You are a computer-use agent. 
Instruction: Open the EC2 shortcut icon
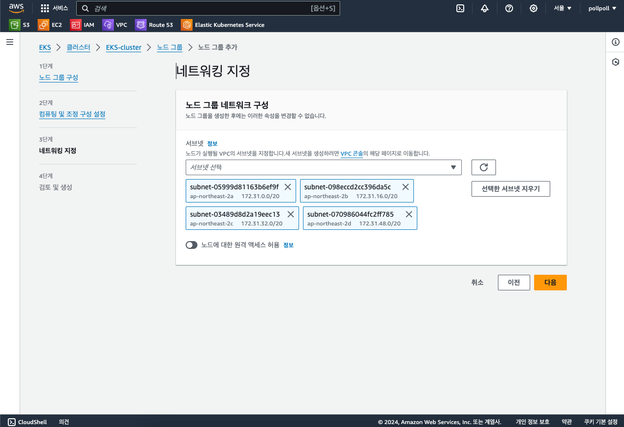pyautogui.click(x=43, y=24)
